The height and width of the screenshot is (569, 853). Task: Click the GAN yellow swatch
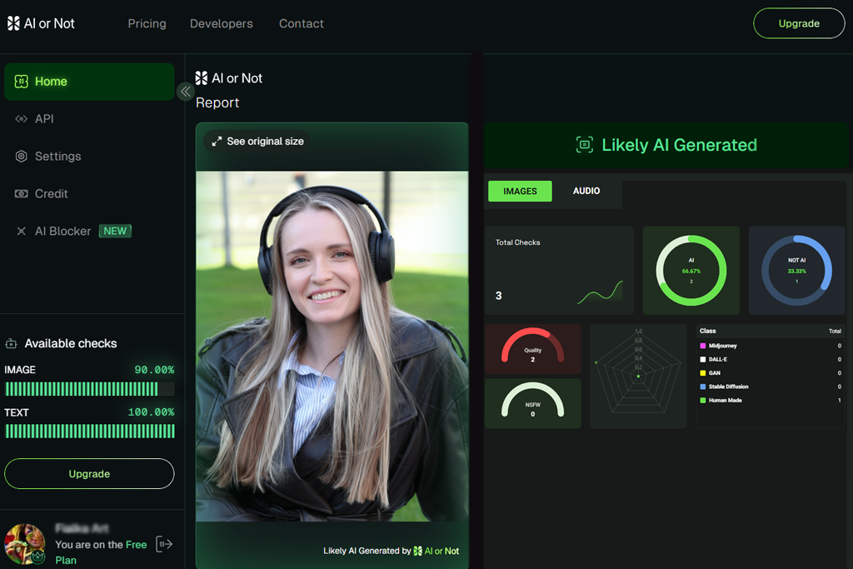click(x=703, y=373)
